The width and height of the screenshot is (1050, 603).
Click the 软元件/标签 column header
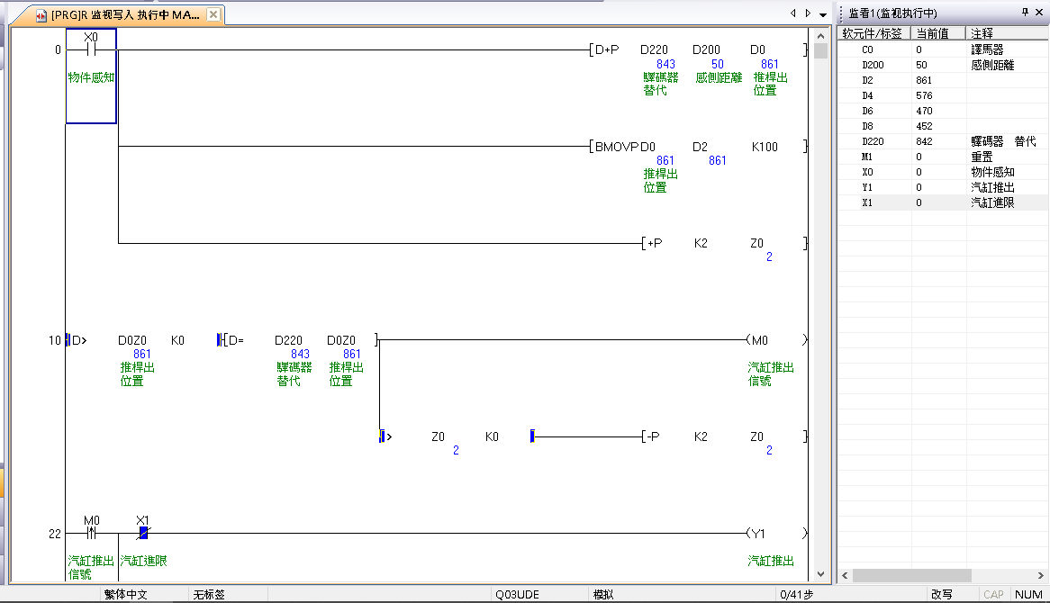click(x=873, y=33)
